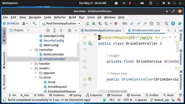Unfold constructor on line 24

coord(96,79)
